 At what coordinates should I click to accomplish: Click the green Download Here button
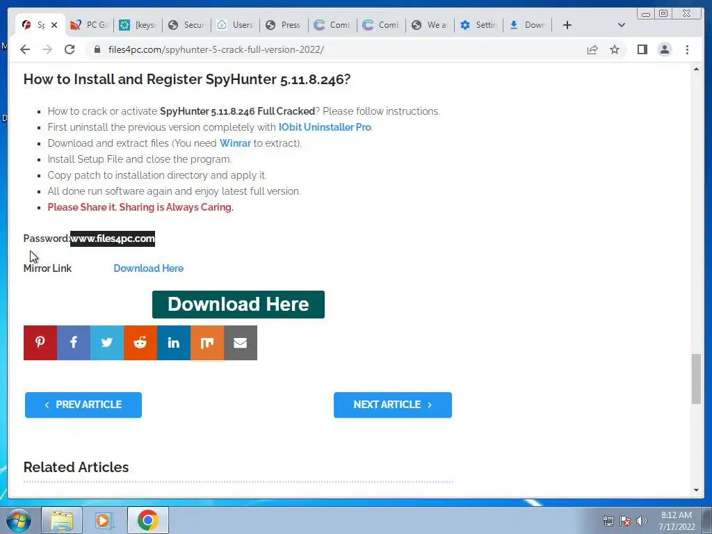click(x=238, y=305)
